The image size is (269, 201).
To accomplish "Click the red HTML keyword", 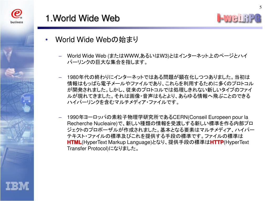I will [x=74, y=142].
